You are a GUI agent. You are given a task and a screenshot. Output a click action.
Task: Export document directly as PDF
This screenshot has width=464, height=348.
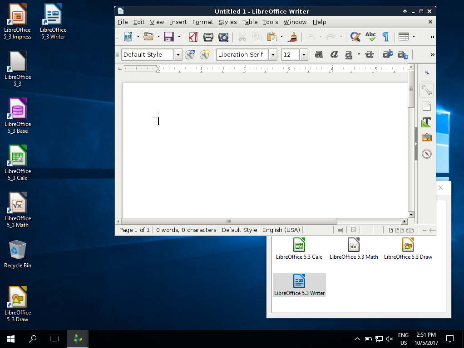coord(193,37)
